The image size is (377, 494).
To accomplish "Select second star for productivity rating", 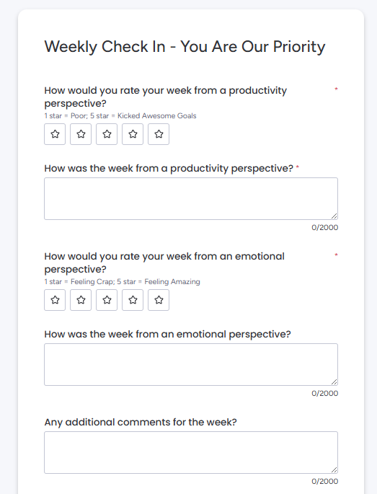I will (81, 134).
